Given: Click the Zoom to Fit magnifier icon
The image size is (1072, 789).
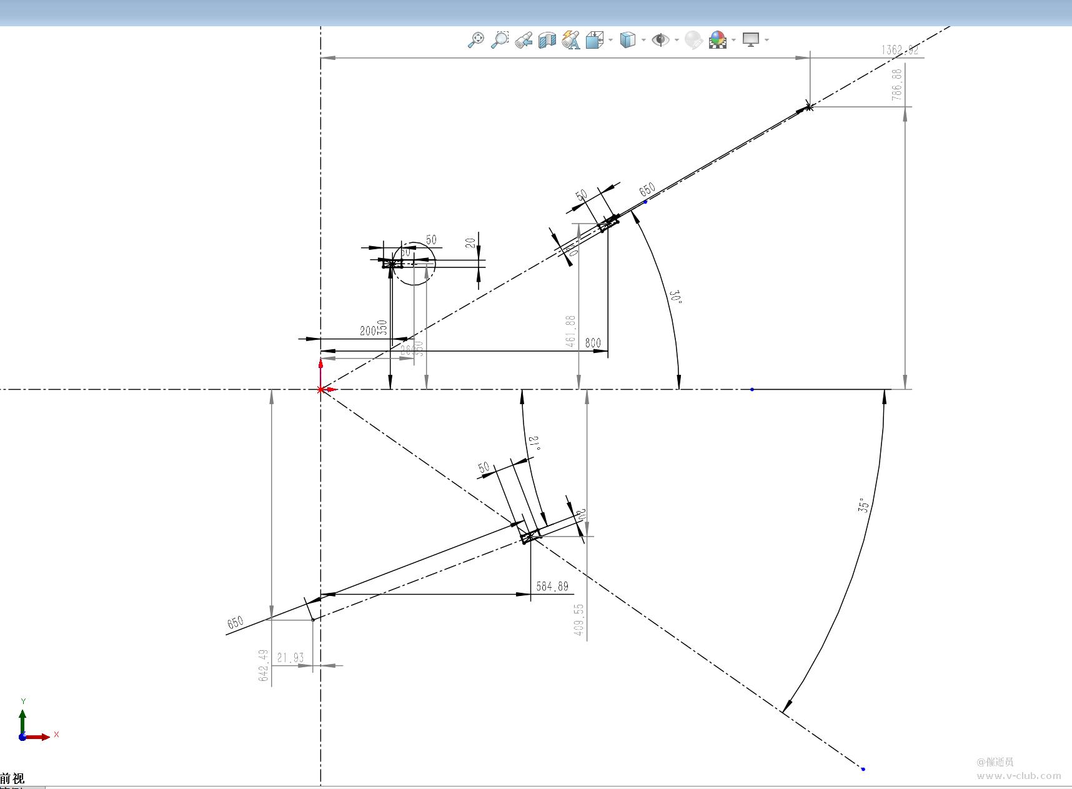Looking at the screenshot, I should 476,40.
